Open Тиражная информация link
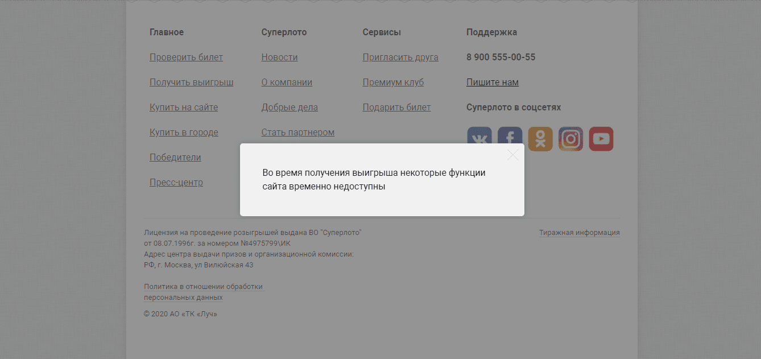The width and height of the screenshot is (761, 359). pyautogui.click(x=579, y=233)
